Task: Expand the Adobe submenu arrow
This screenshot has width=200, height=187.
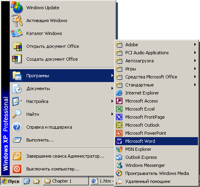Action: point(195,45)
